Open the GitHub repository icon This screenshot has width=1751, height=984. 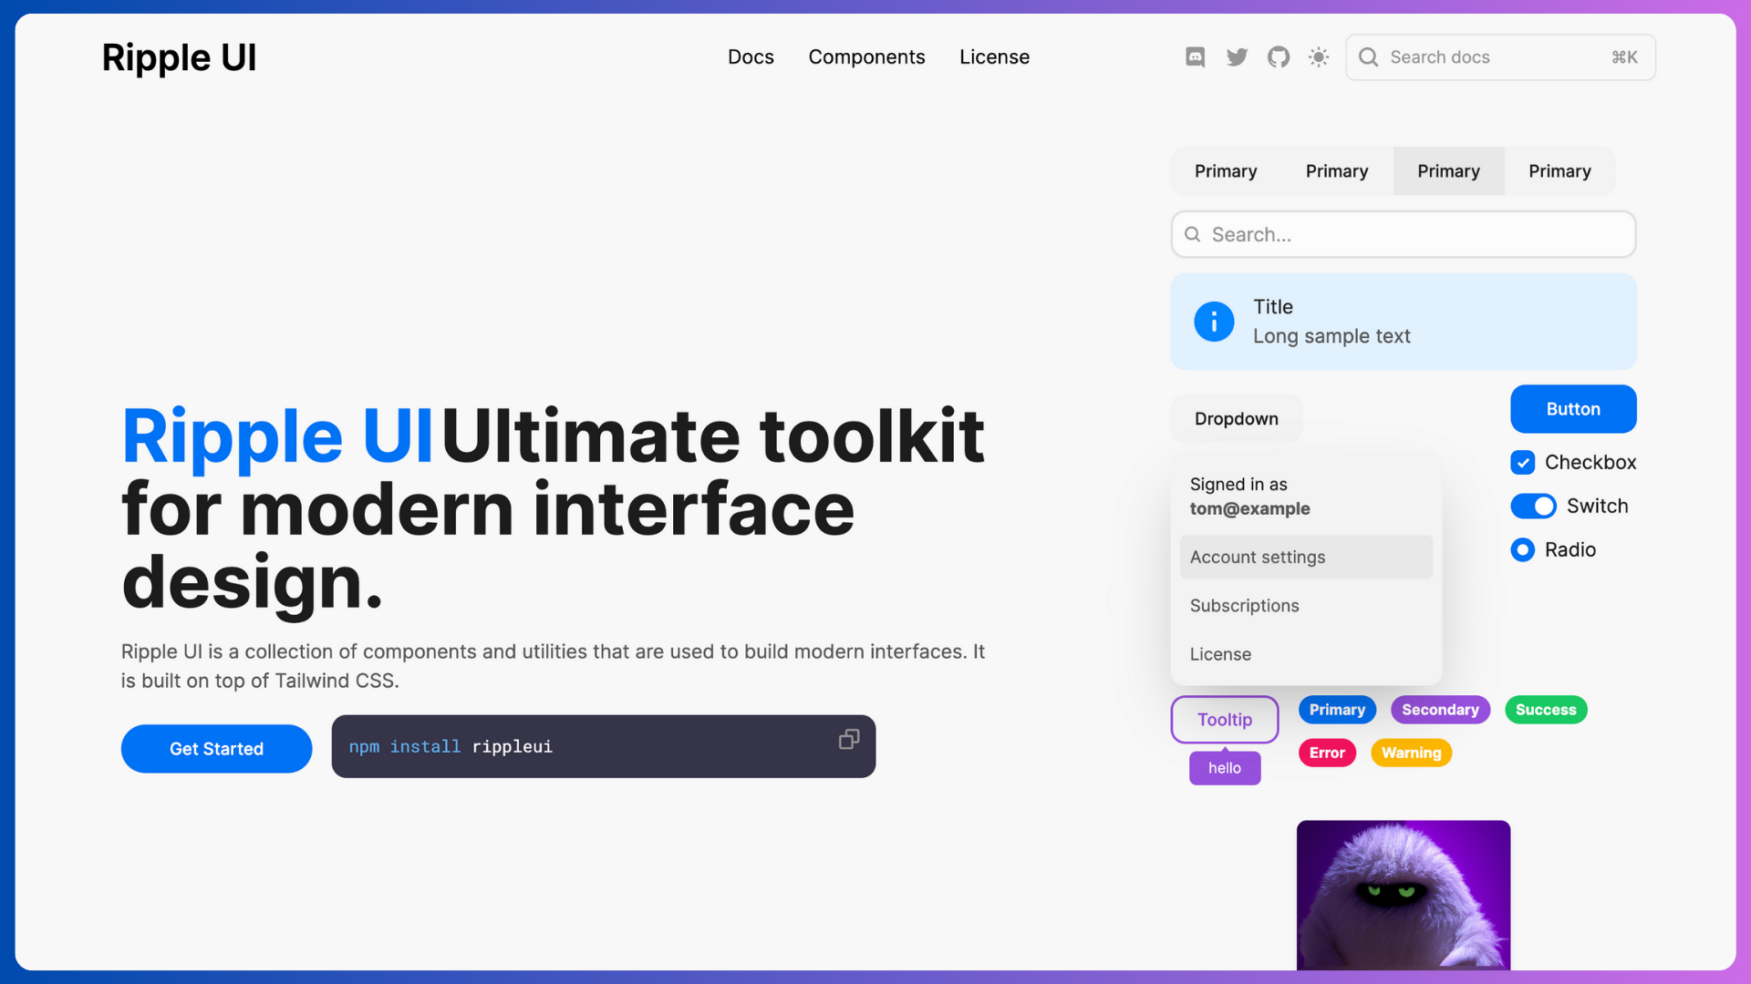(x=1279, y=57)
